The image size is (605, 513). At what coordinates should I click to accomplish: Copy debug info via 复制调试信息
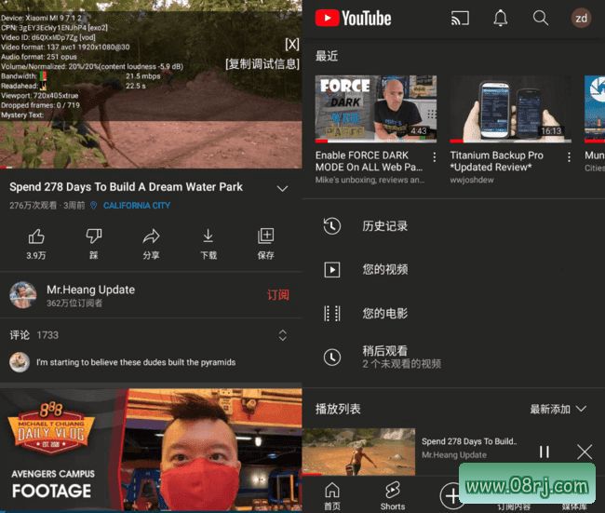262,64
